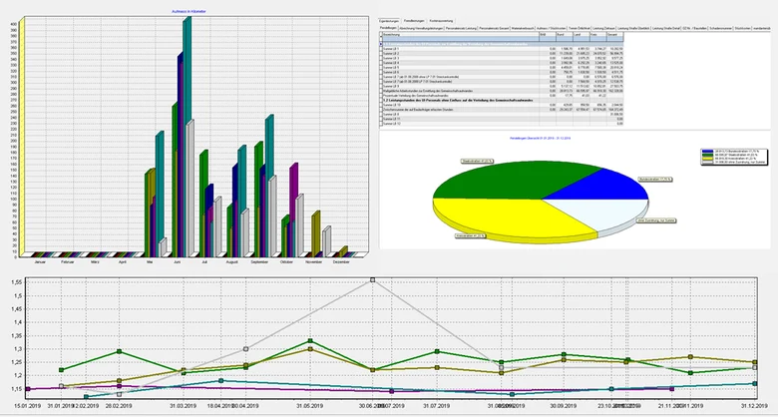The height and width of the screenshot is (417, 778).
Task: Toggle the checkbox in the Bezeichnung header
Action: pyautogui.click(x=381, y=34)
